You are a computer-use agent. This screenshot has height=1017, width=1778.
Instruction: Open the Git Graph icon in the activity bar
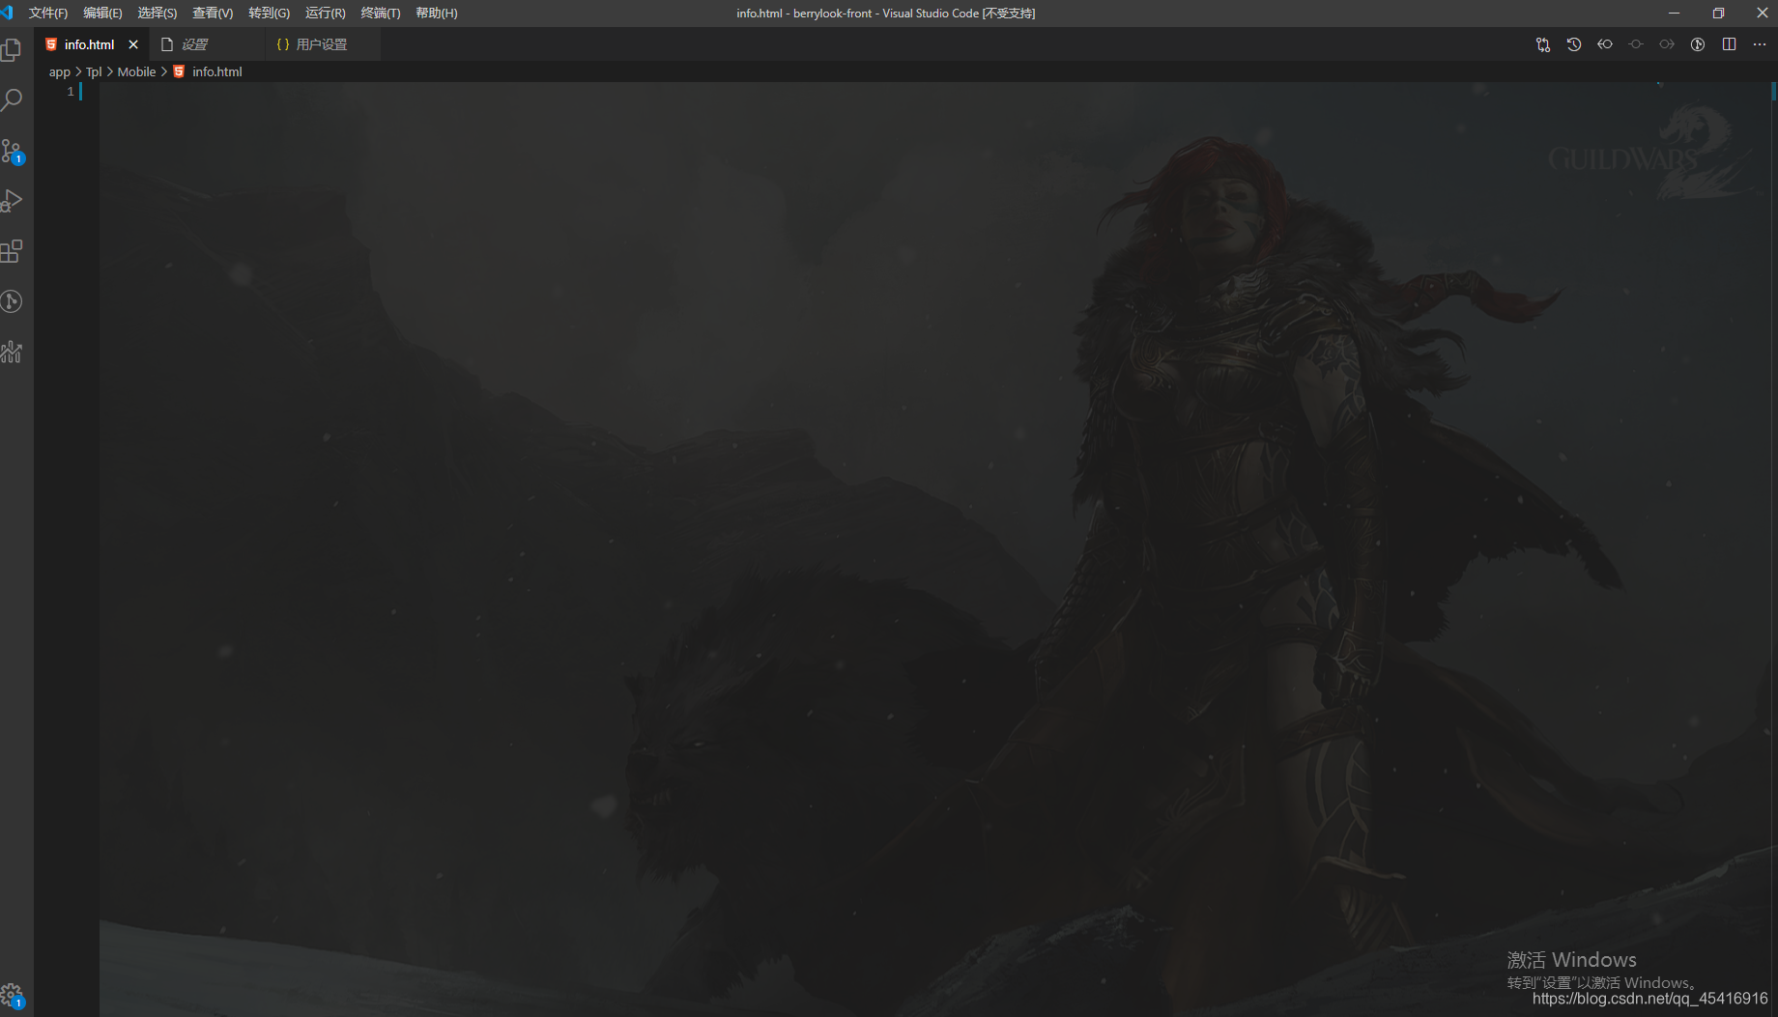pyautogui.click(x=12, y=301)
